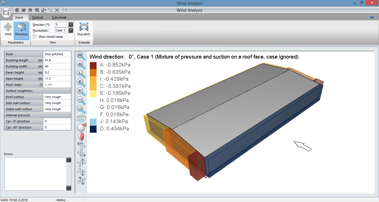Click the open folder icon in quick toolbar
The image size is (379, 202).
click(24, 10)
